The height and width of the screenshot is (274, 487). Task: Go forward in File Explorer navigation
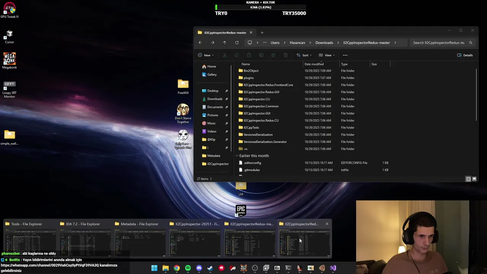coord(212,43)
